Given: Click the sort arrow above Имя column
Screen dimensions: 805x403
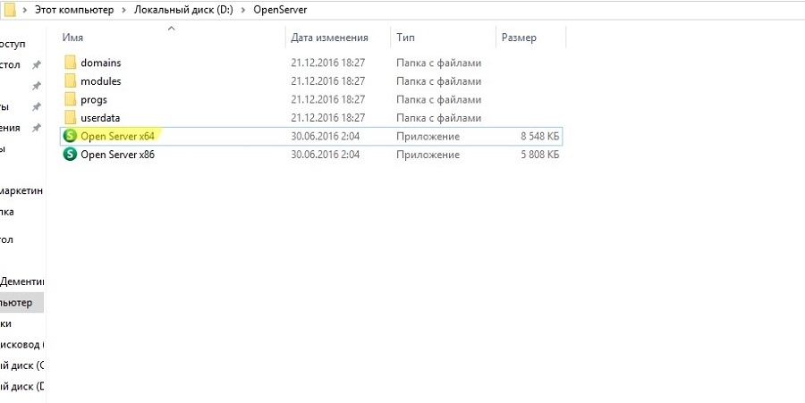Looking at the screenshot, I should click(x=172, y=29).
